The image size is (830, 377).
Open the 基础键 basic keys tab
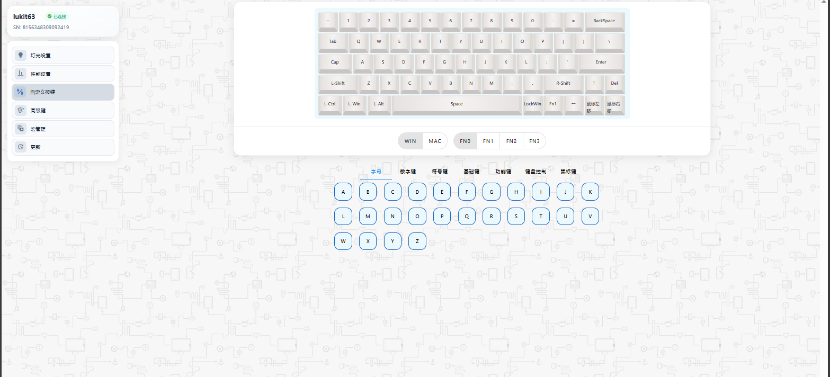[471, 172]
